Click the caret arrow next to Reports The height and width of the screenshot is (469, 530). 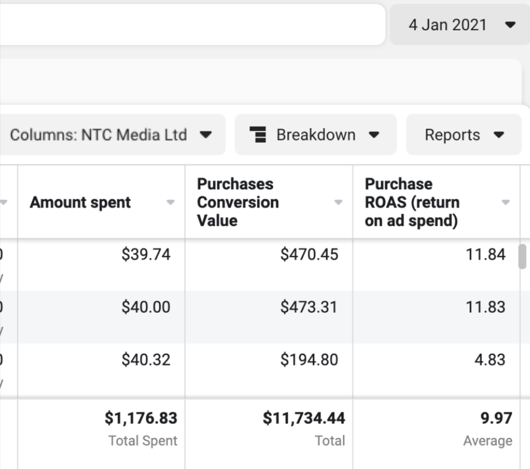[x=499, y=135]
